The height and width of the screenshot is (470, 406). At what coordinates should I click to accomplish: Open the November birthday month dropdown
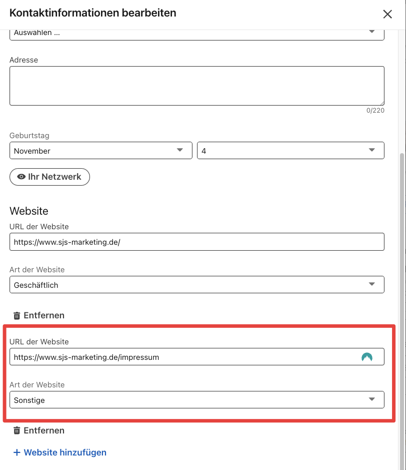[100, 151]
